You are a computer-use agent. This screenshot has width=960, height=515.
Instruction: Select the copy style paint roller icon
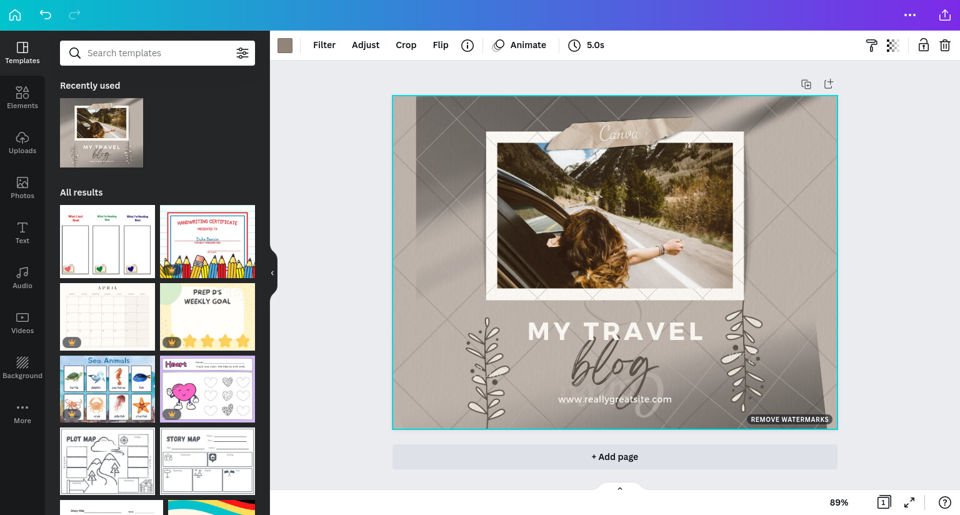[871, 46]
